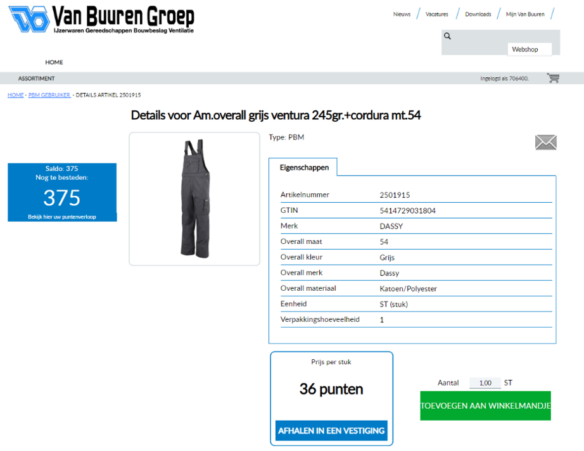Click the large 375 balance number
This screenshot has height=451, width=584.
[62, 198]
